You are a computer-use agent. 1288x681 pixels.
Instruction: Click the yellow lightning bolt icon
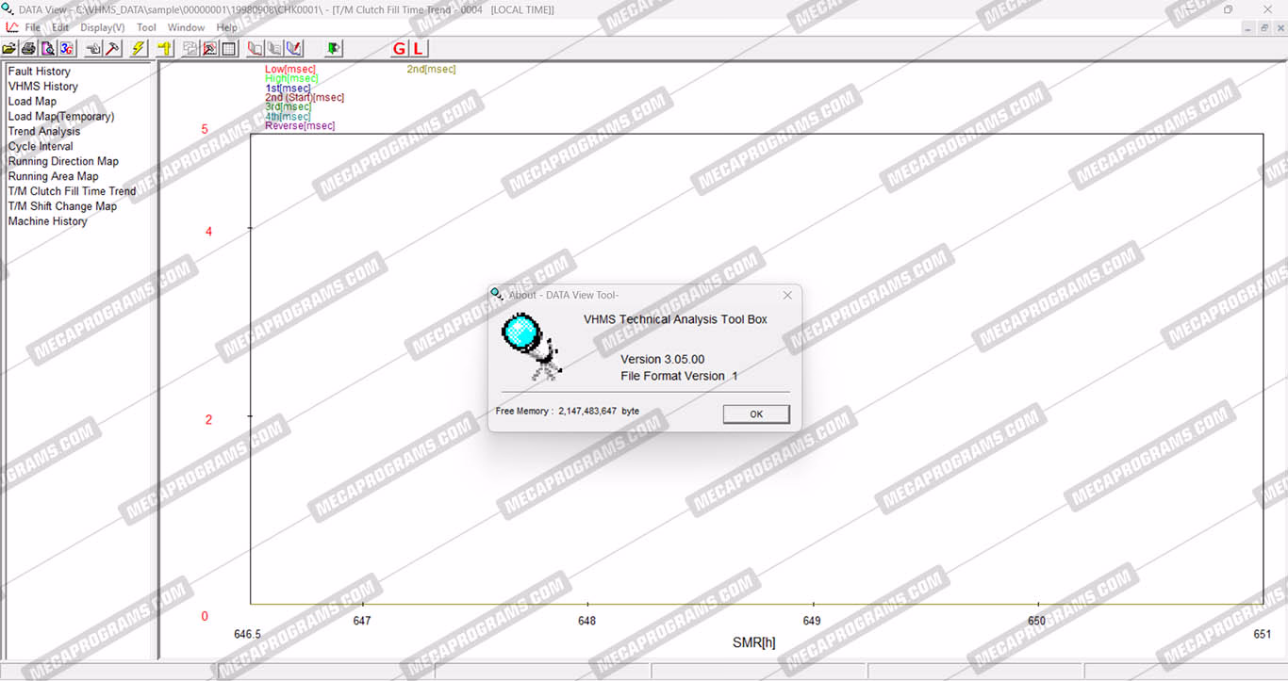coord(139,49)
